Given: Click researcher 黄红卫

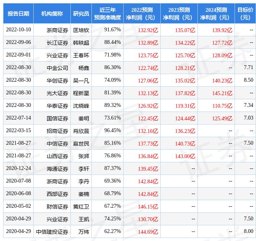Looking at the screenshot, I should (81, 207).
